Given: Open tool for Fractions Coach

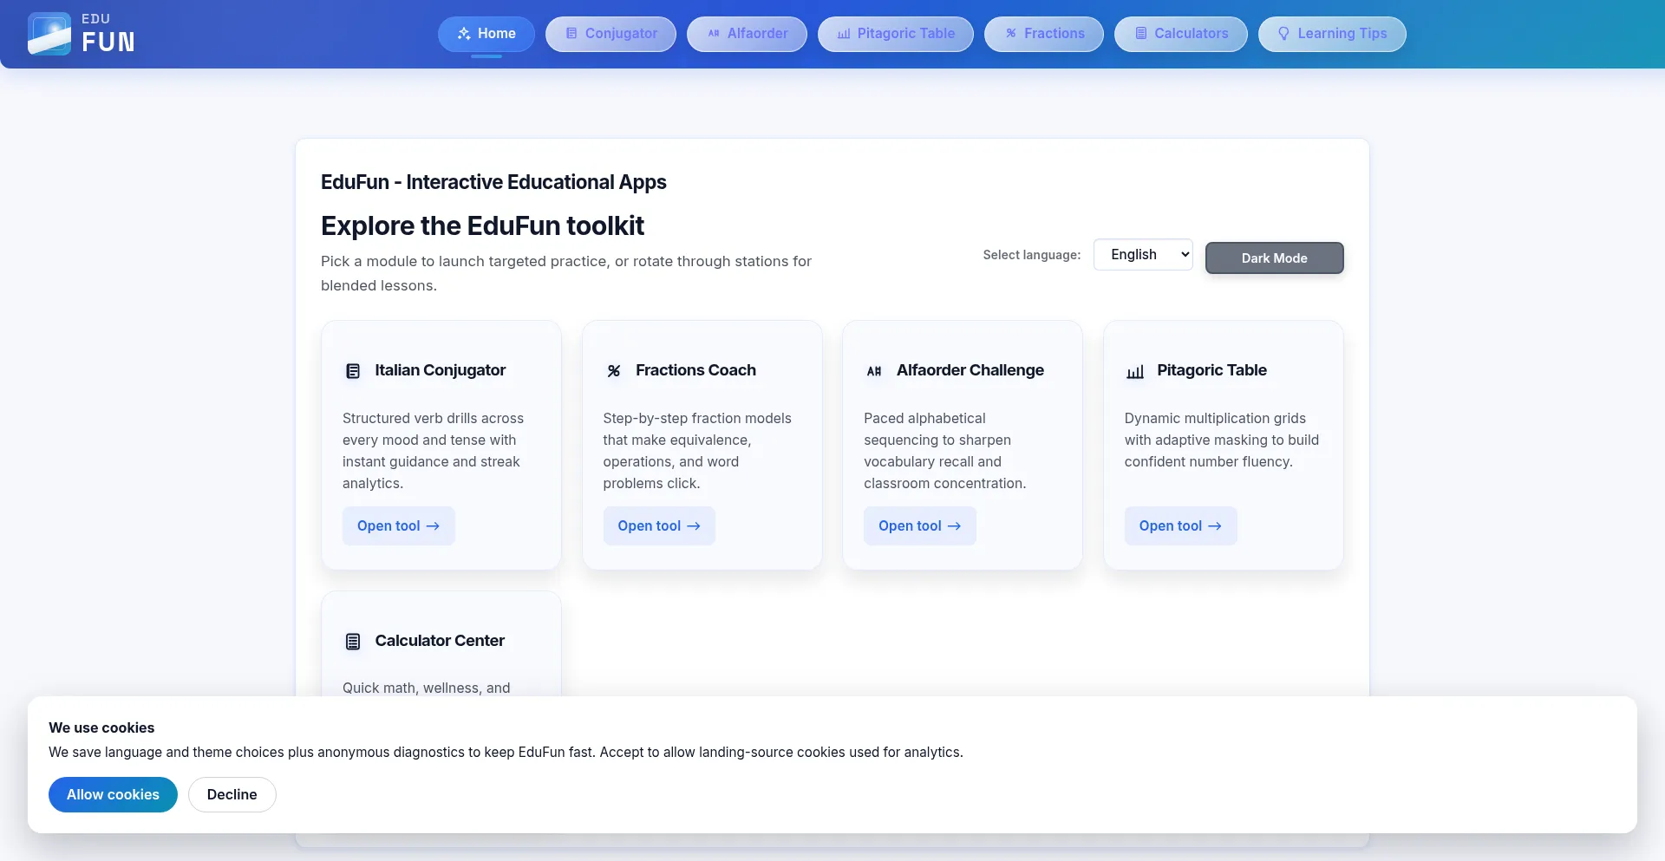Looking at the screenshot, I should click(x=659, y=526).
